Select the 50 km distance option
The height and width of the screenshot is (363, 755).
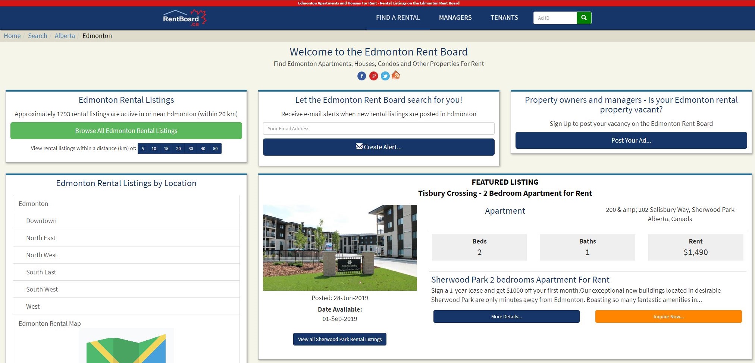(x=215, y=148)
